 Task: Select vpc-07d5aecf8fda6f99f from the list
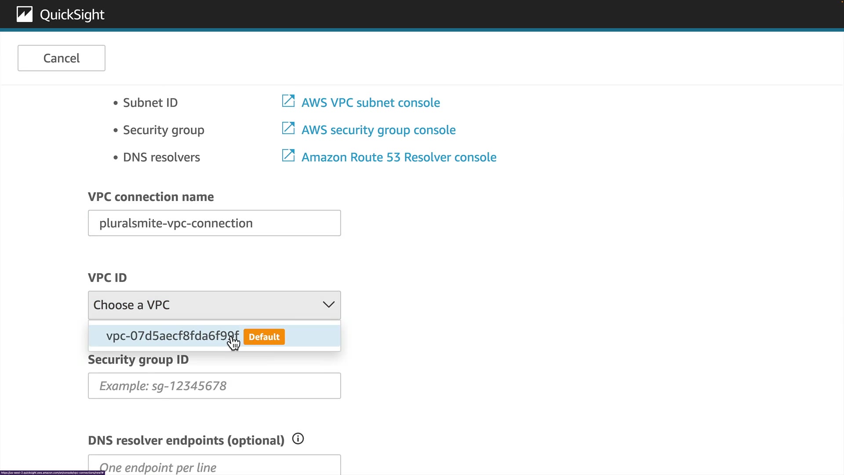(172, 336)
